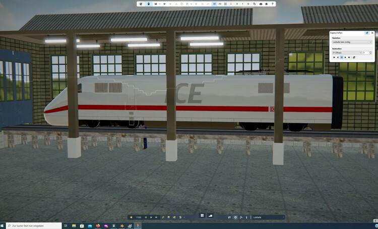Toggle the circular target icon in bottom bar
378x229 pixels.
235,217
